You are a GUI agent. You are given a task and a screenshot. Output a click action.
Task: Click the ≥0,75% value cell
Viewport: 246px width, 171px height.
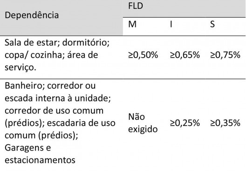click(x=225, y=55)
